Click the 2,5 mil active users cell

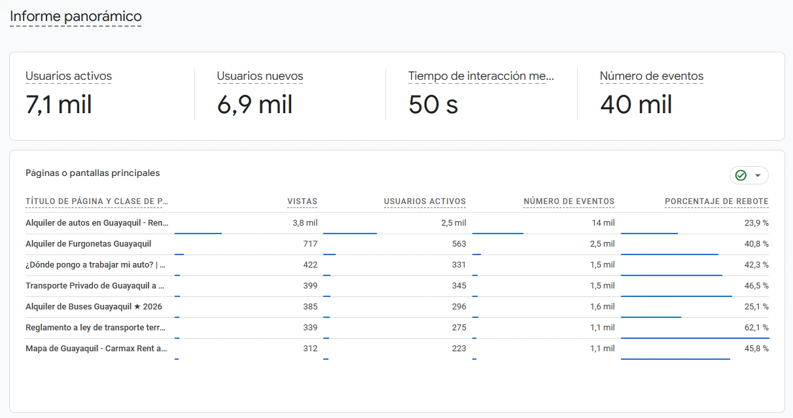pyautogui.click(x=453, y=223)
